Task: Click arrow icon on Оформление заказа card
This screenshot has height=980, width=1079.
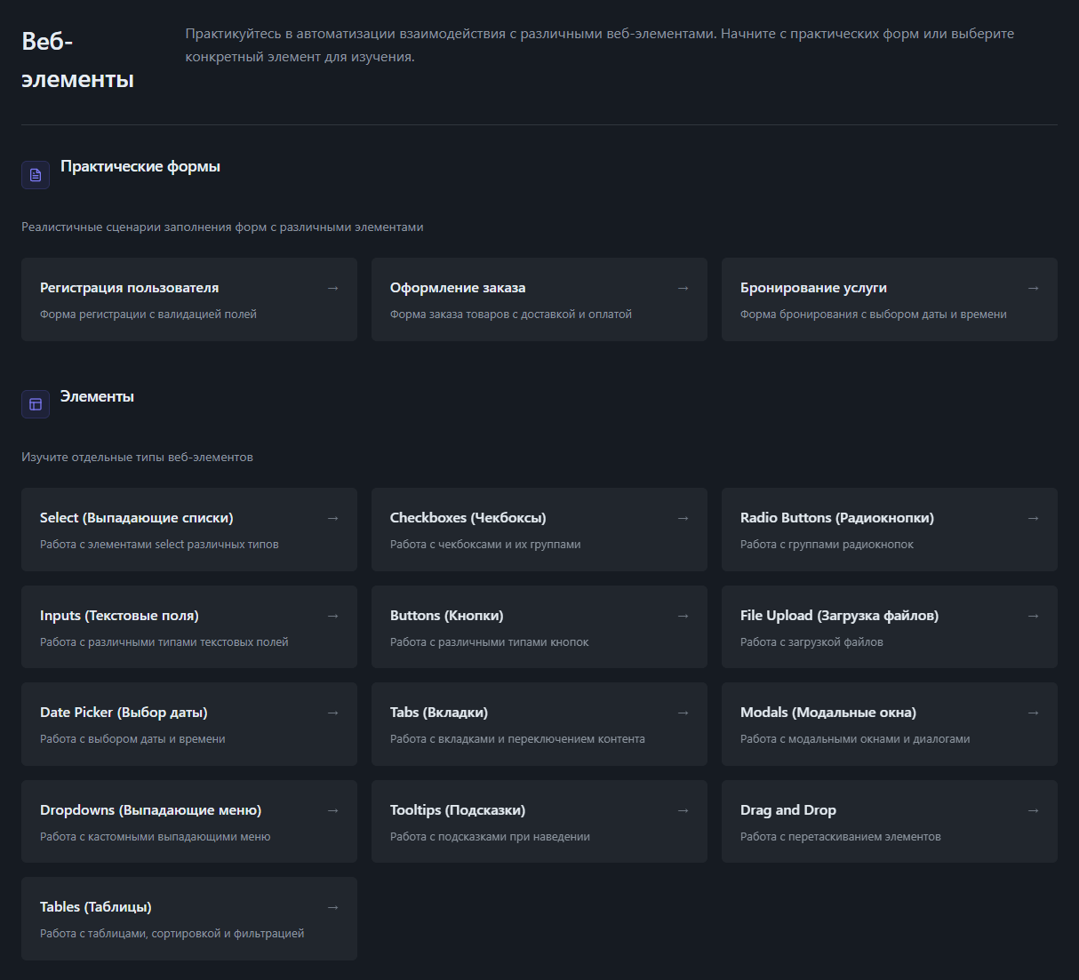Action: 683,288
